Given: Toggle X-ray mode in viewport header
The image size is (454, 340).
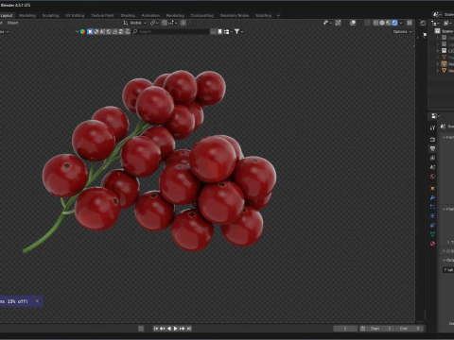Looking at the screenshot, I should point(368,23).
